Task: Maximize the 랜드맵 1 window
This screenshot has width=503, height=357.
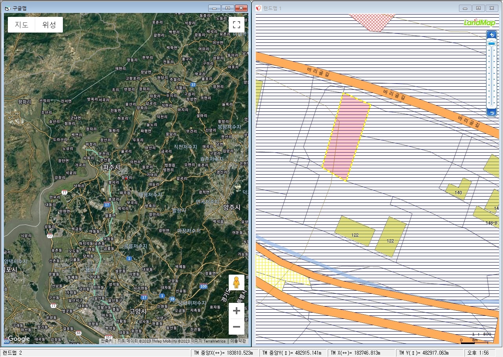Action: coord(478,8)
